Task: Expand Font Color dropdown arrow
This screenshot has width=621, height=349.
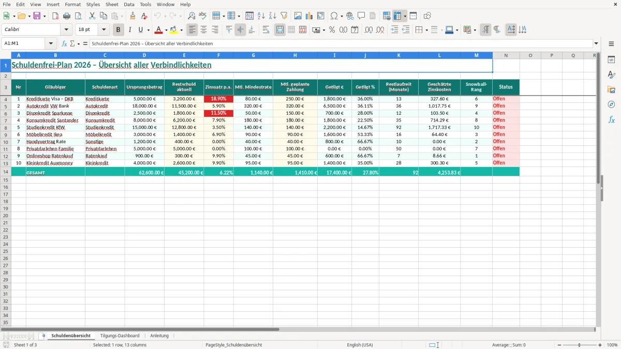Action: click(x=166, y=30)
